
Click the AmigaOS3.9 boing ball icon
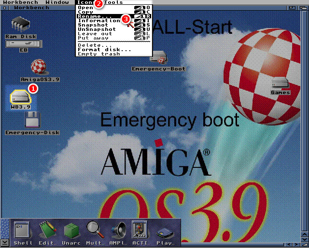pos(39,68)
